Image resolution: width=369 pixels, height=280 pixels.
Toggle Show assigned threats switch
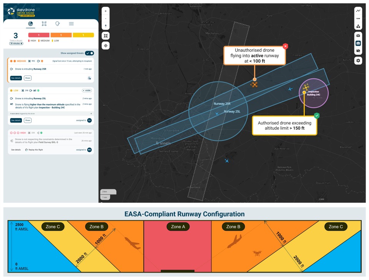tap(90, 53)
